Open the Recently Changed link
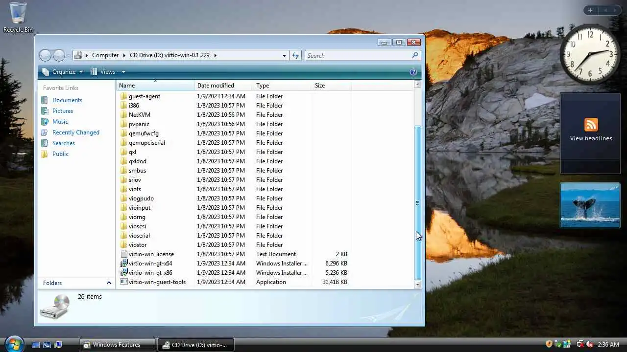Image resolution: width=627 pixels, height=352 pixels. [76, 132]
